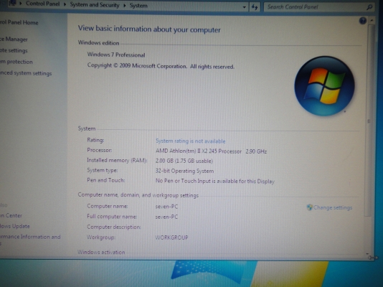This screenshot has width=383, height=287.
Task: Open Advanced system settings link
Action: click(26, 73)
